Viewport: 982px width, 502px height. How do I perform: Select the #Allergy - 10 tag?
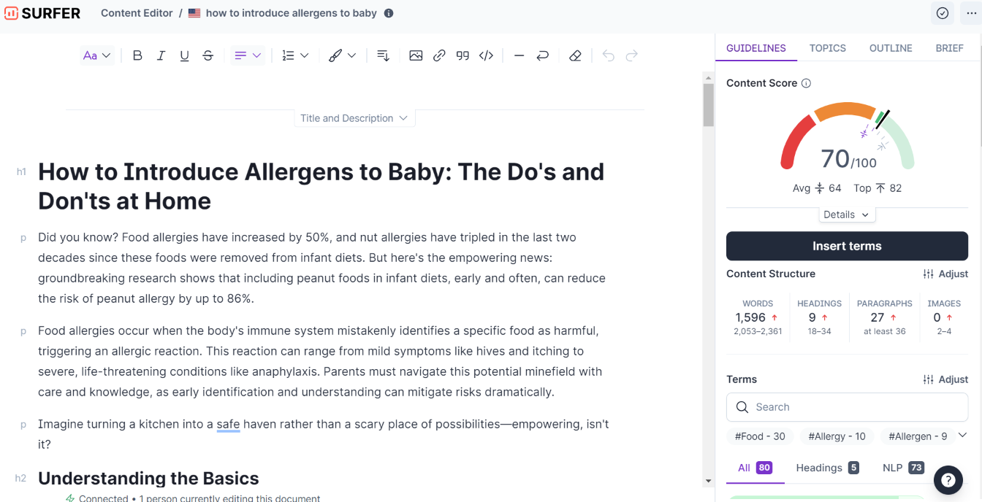coord(837,436)
